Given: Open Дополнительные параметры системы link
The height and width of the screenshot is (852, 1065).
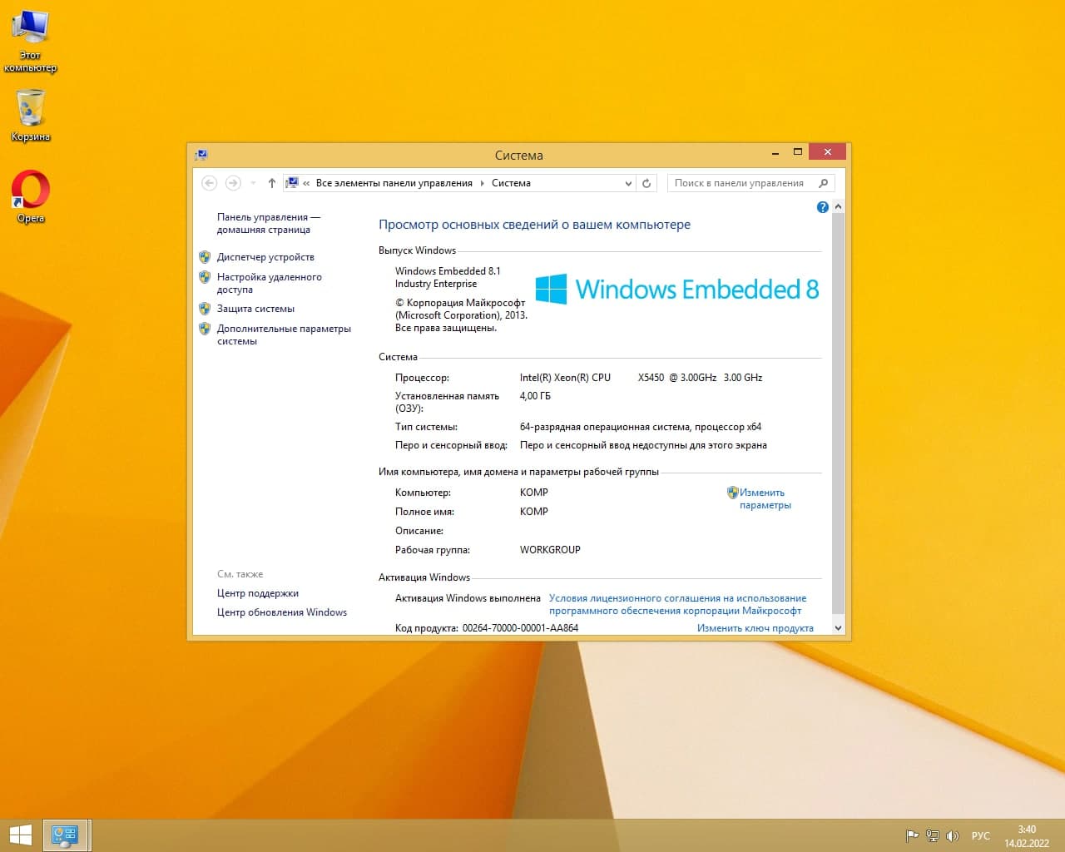Looking at the screenshot, I should pyautogui.click(x=284, y=334).
